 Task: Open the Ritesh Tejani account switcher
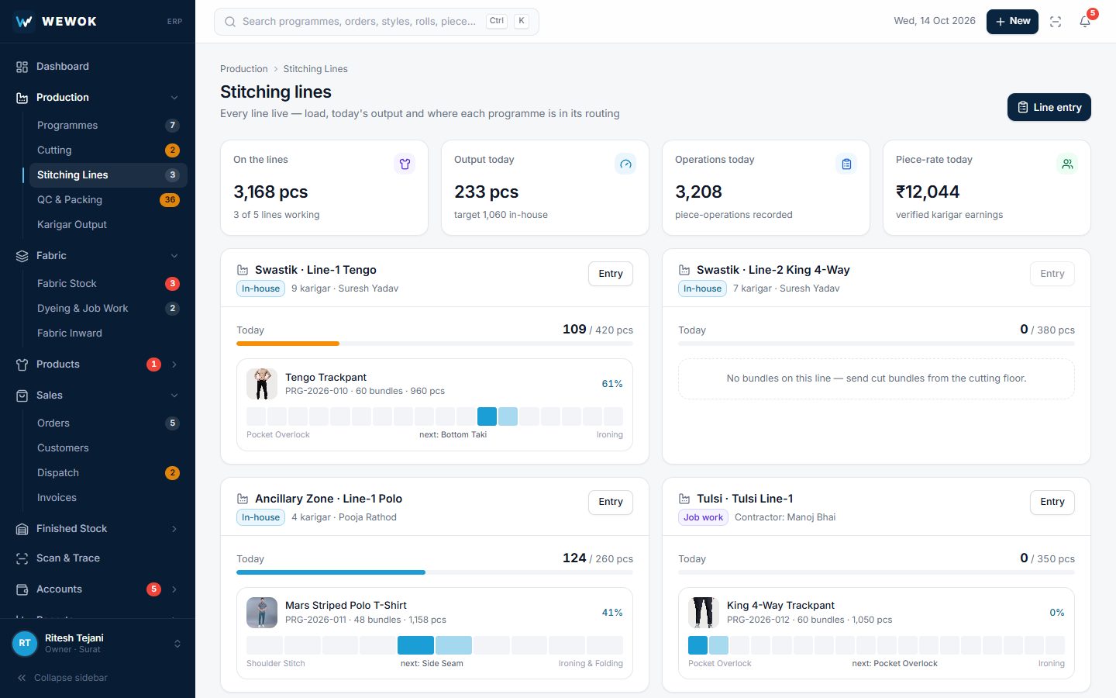98,643
